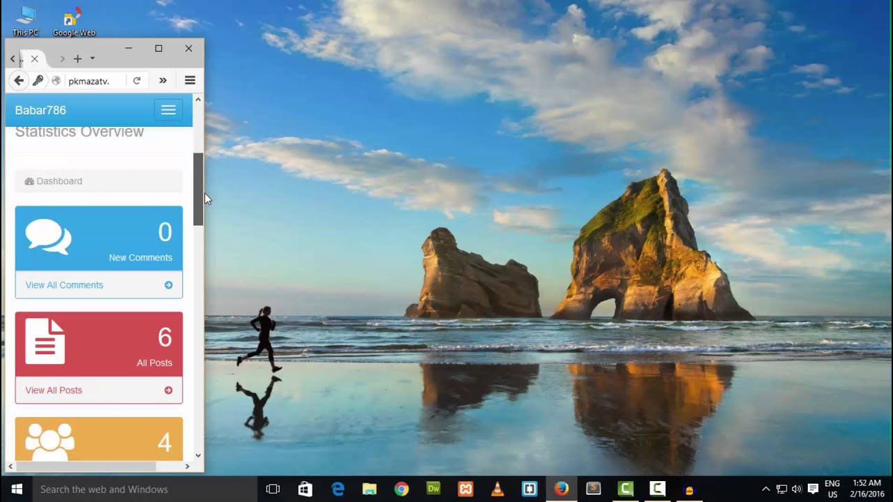The width and height of the screenshot is (893, 502).
Task: Show more toolbar items with double chevron
Action: [x=163, y=81]
